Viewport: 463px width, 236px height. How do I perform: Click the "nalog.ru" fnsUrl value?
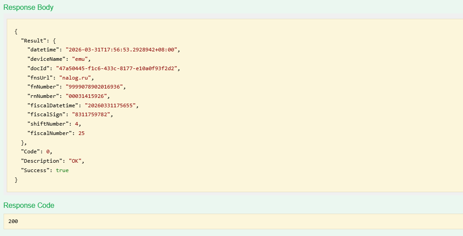[77, 78]
